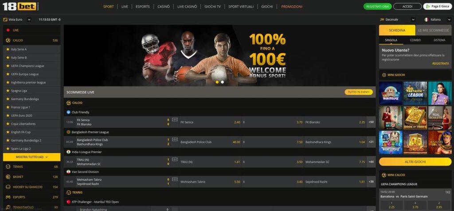This screenshot has height=211, width=454.
Task: Click the red Live indicator in sidebar
Action: pyautogui.click(x=8, y=30)
